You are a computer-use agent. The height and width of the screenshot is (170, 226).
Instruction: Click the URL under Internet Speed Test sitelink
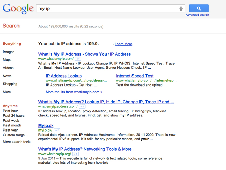[146, 80]
